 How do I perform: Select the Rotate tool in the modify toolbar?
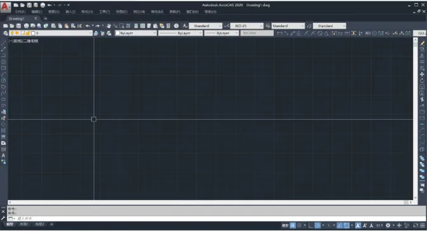[x=422, y=80]
